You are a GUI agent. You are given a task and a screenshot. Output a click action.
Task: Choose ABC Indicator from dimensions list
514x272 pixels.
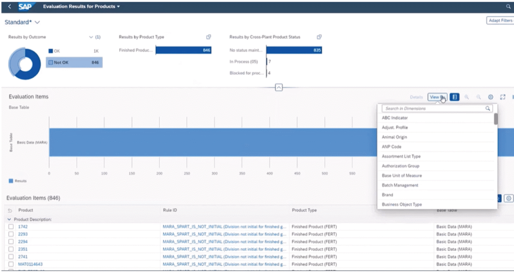coord(395,118)
